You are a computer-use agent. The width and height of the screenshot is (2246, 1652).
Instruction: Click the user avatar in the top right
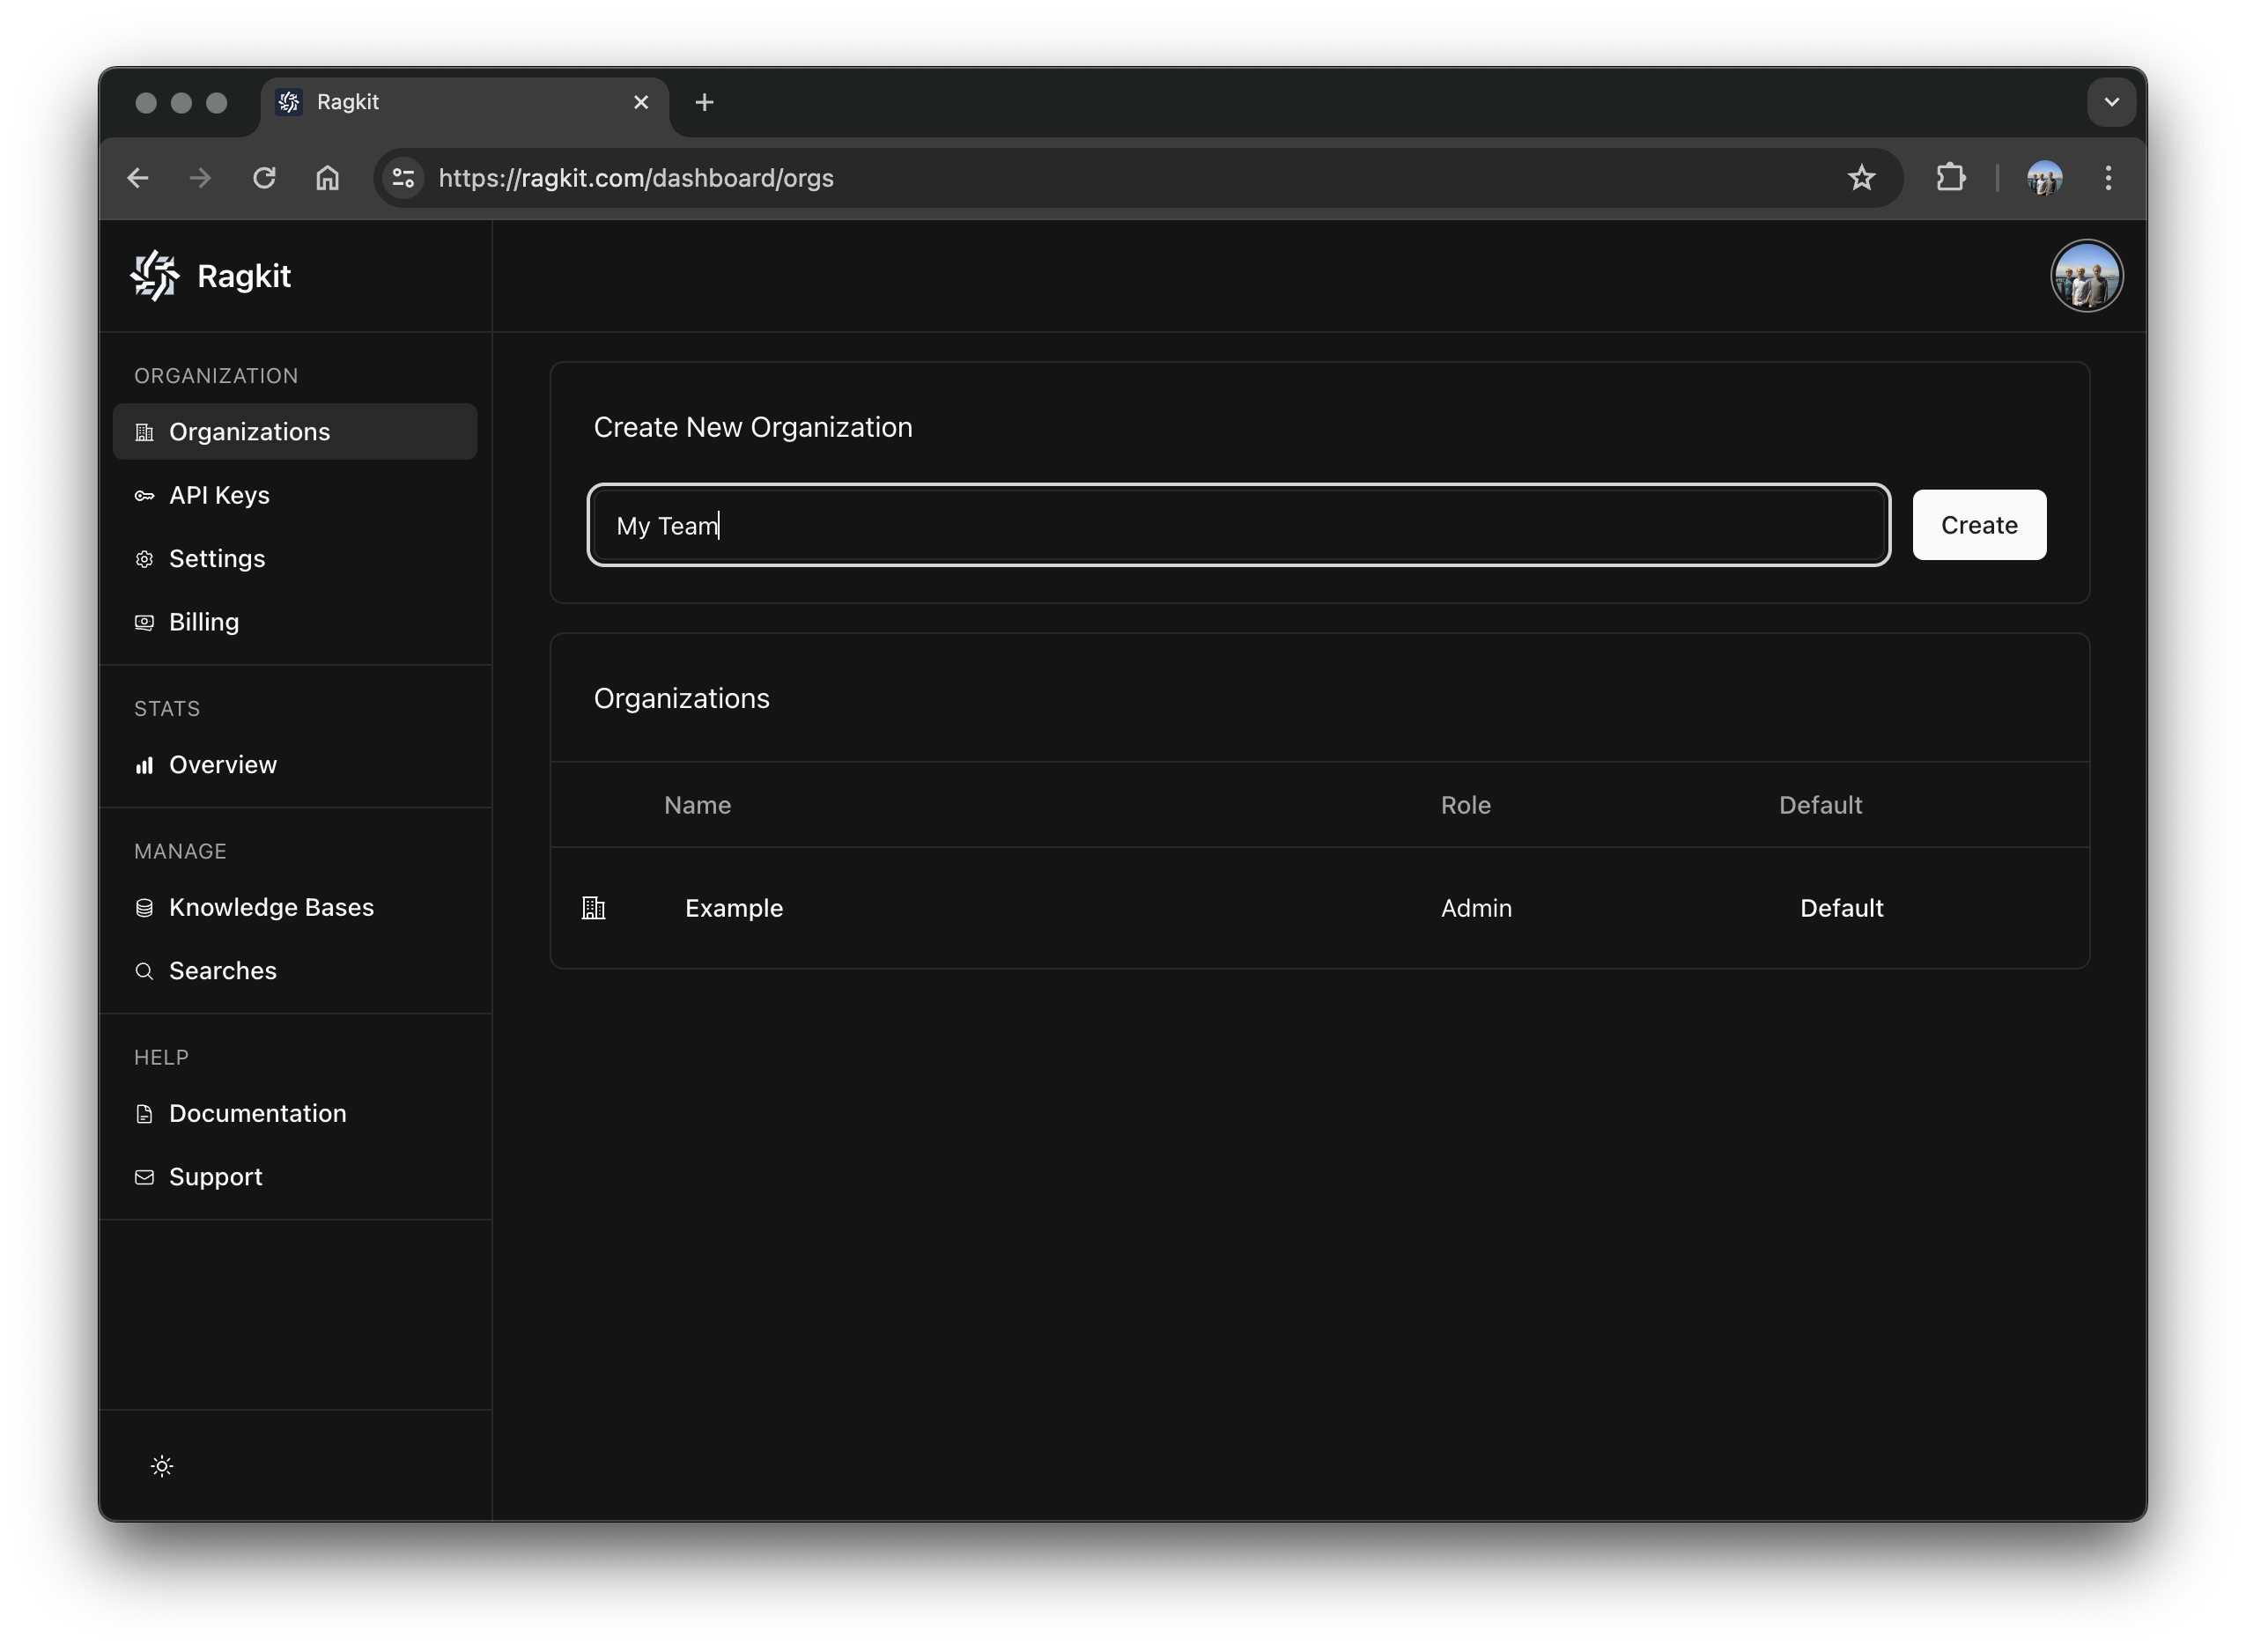(2087, 275)
